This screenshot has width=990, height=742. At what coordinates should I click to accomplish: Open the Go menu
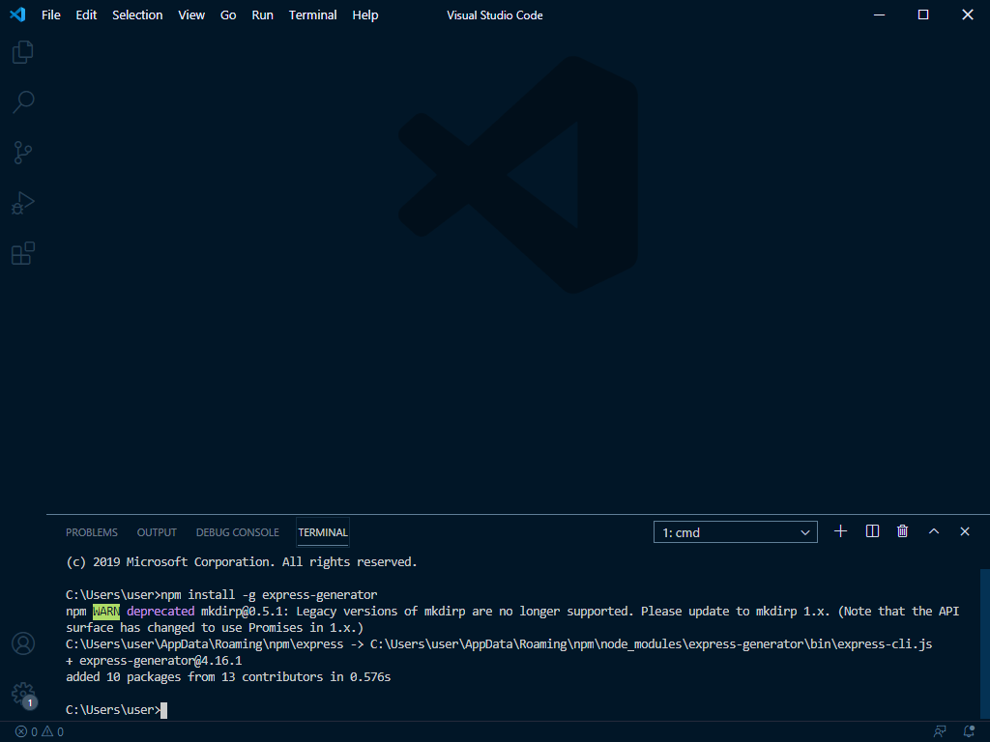228,15
